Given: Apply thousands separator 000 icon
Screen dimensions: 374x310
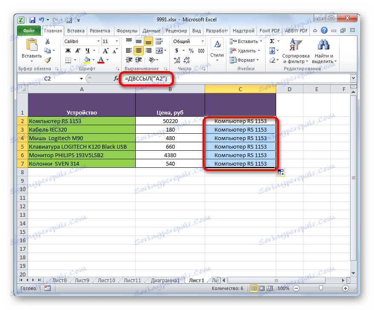Looking at the screenshot, I should click(201, 51).
